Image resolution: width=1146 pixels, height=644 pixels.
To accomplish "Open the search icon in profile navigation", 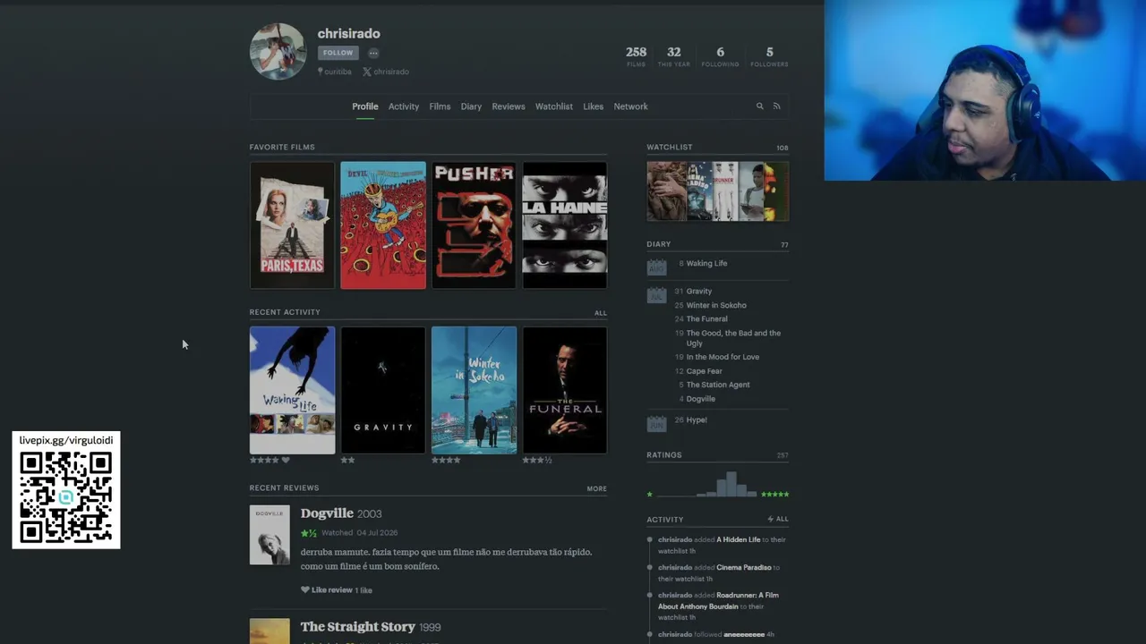I will click(760, 106).
